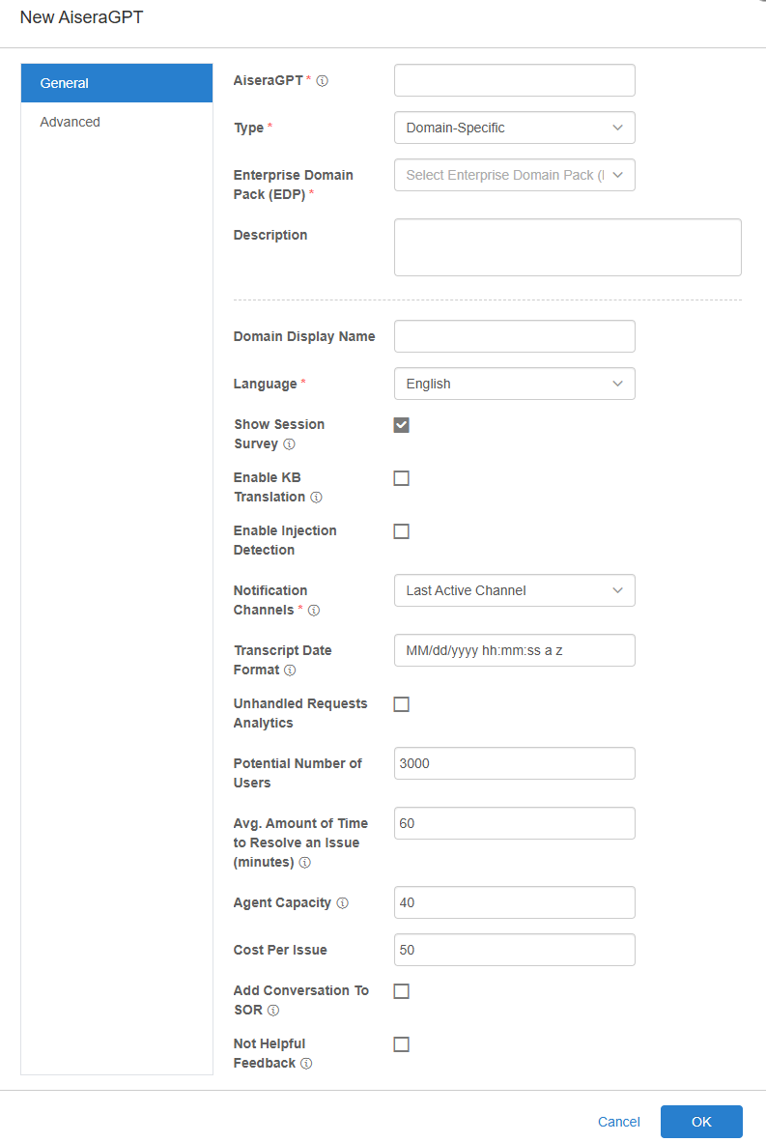Click info icon beside Enable KB Translation
The width and height of the screenshot is (766, 1142).
(316, 498)
